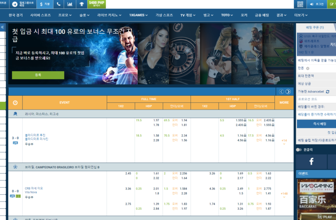336x220 pixels.
Task: Click previous arrow above events table
Action: (x=281, y=92)
